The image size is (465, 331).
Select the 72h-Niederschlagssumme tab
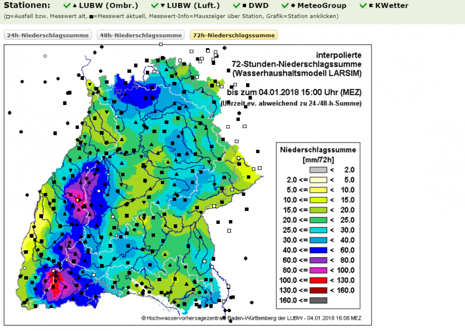coord(233,35)
